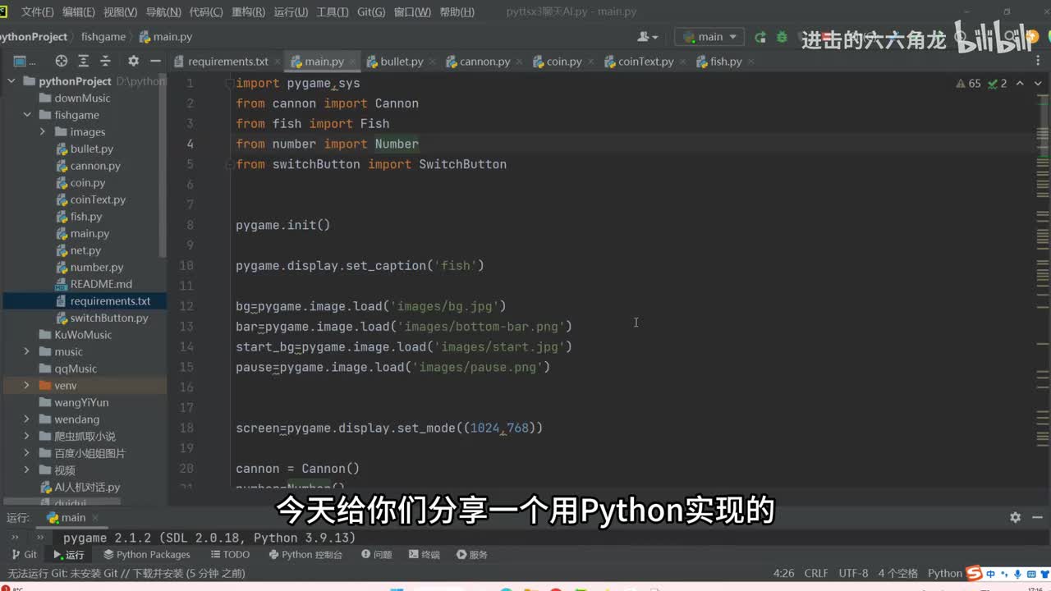Open the 文件(F) menu
This screenshot has width=1051, height=591.
pos(37,12)
